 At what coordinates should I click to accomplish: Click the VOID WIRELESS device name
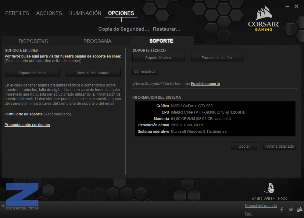[x=269, y=199]
